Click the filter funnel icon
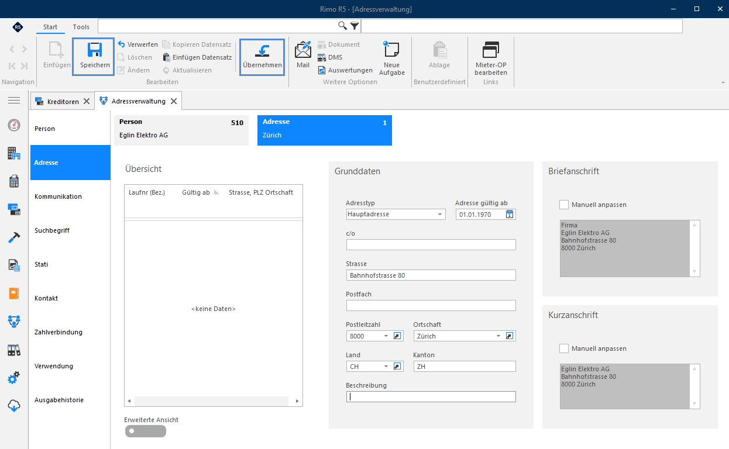The height and width of the screenshot is (449, 729). point(355,26)
